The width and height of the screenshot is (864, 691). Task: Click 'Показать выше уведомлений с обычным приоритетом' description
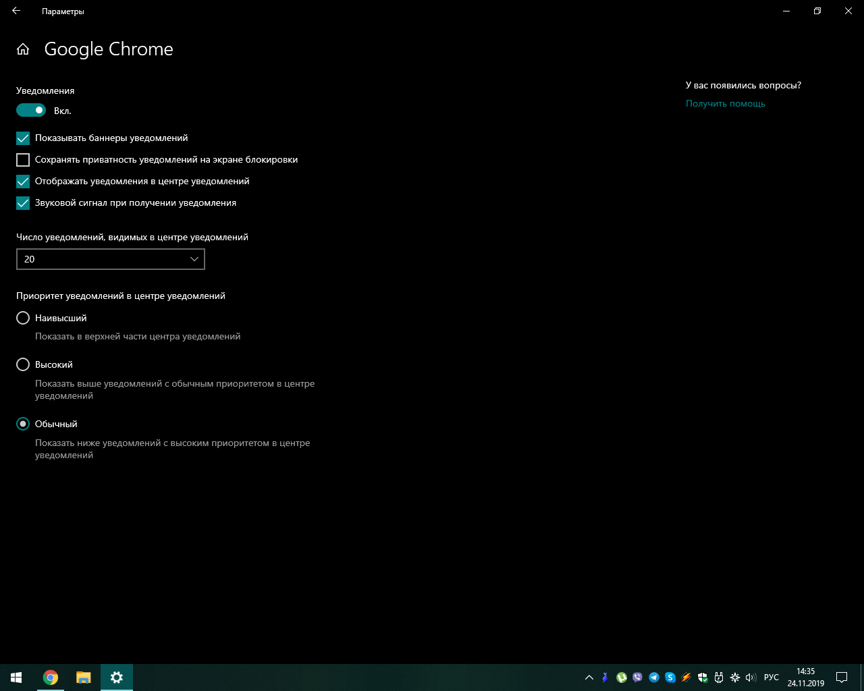(175, 389)
